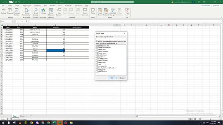Check the Sort option

click(x=97, y=64)
